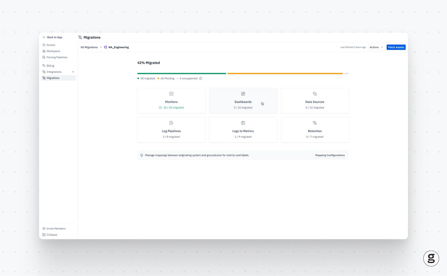Select Migrations in sidebar
The height and width of the screenshot is (276, 447).
(58, 78)
